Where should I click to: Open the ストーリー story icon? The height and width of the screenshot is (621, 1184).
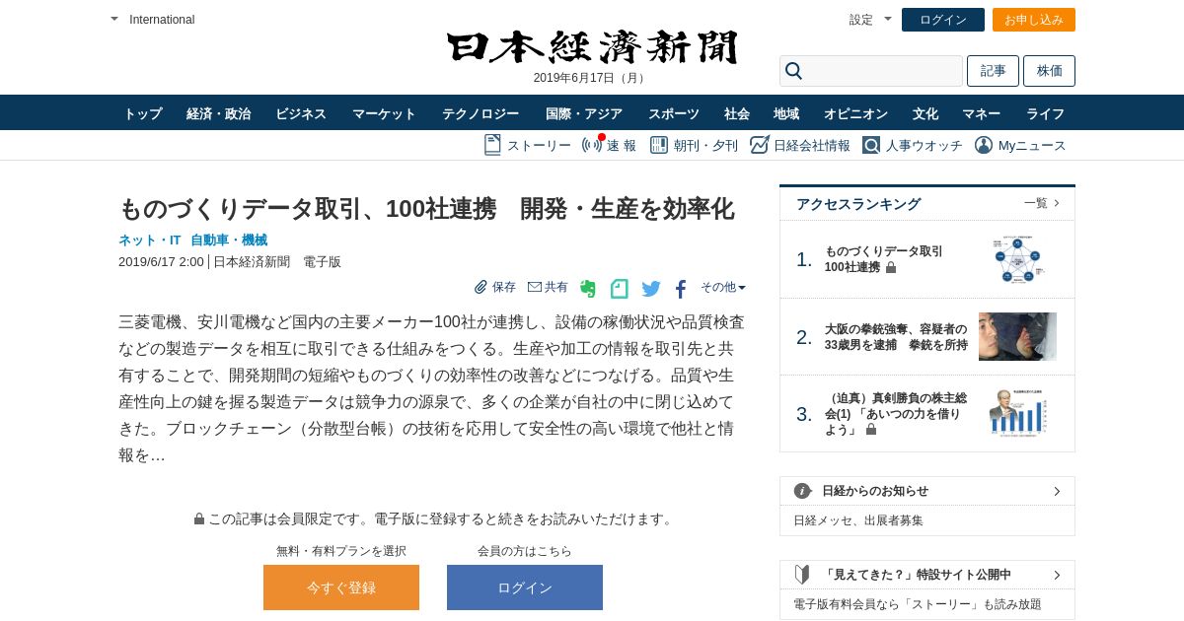492,145
